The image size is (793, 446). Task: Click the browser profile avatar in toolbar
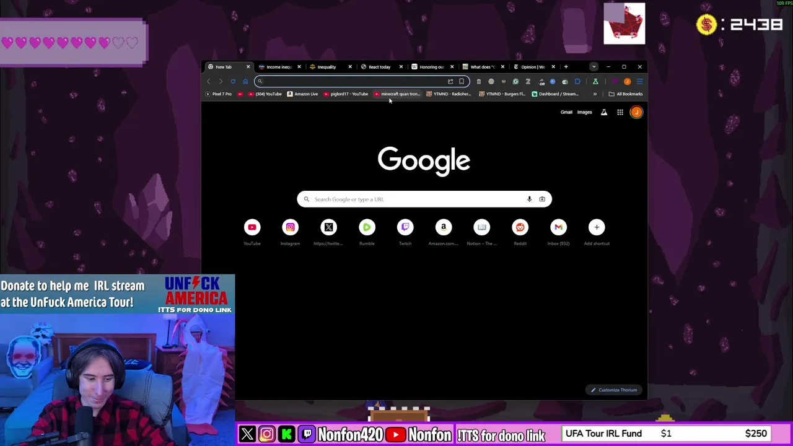tap(627, 81)
